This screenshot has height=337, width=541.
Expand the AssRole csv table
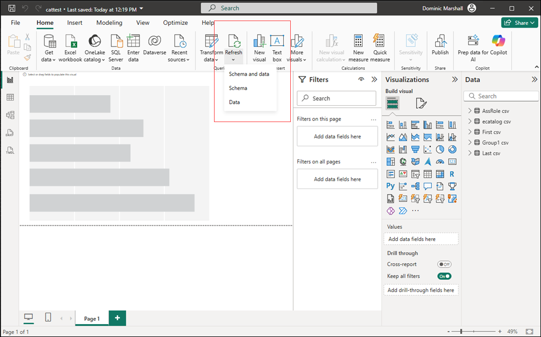coord(470,111)
